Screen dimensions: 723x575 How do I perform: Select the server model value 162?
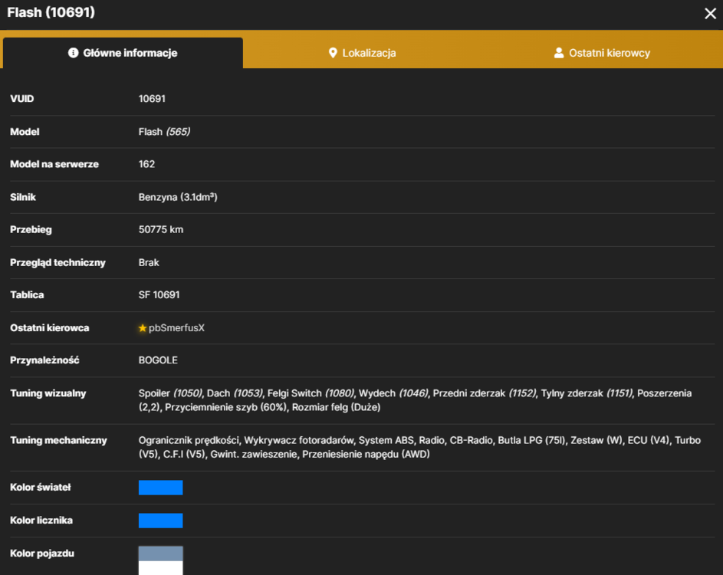coord(146,164)
